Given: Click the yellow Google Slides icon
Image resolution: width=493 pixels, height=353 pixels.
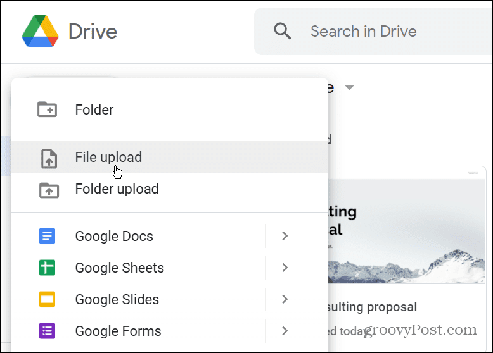Looking at the screenshot, I should 47,299.
